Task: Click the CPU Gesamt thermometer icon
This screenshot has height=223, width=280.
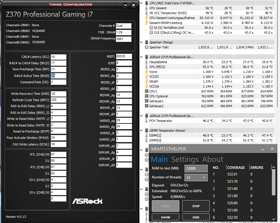Action: click(x=146, y=8)
